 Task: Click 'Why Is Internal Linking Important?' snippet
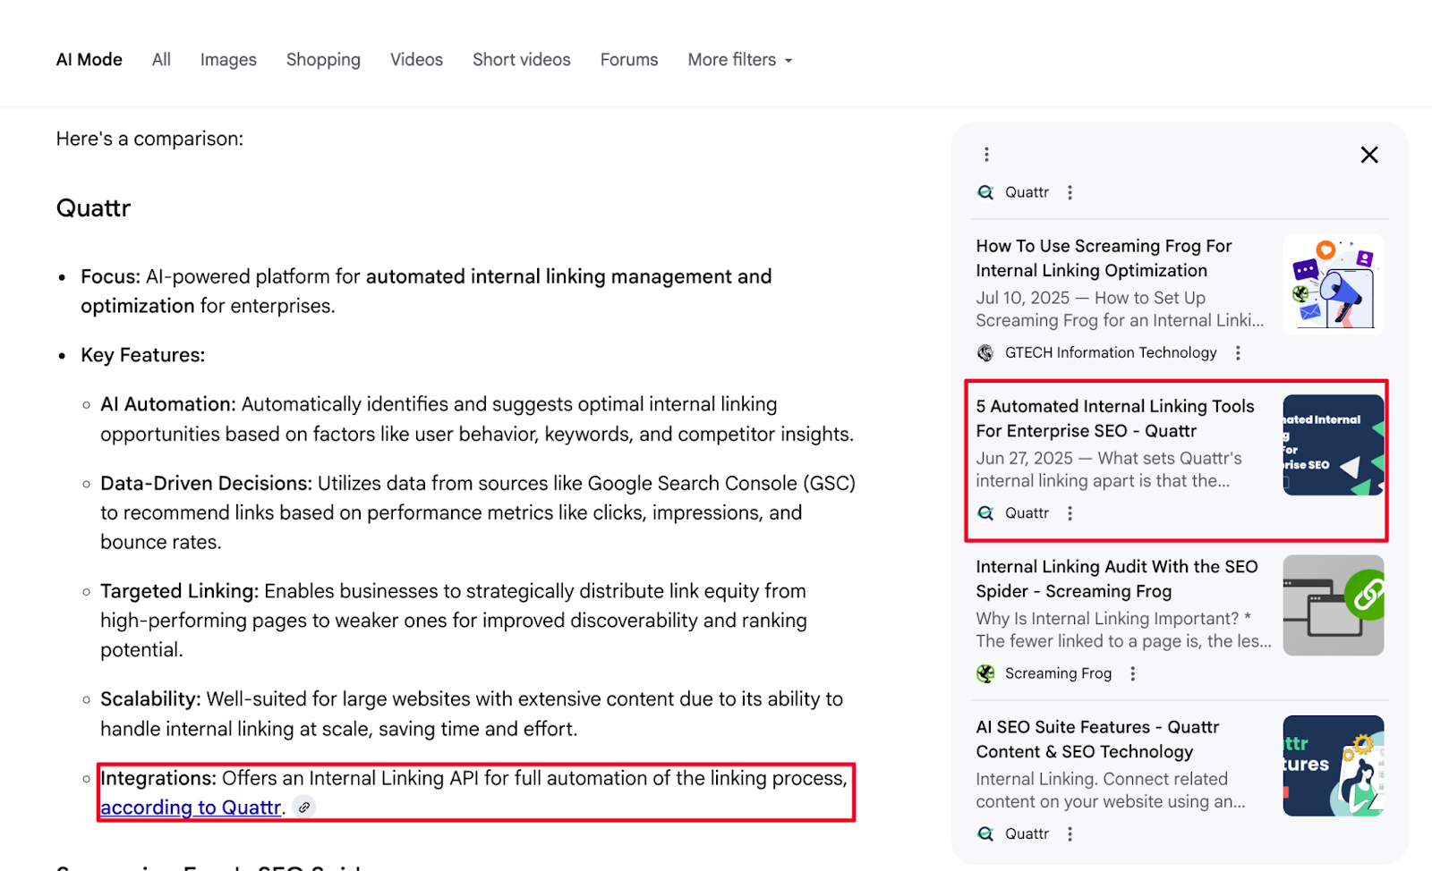(x=1107, y=618)
